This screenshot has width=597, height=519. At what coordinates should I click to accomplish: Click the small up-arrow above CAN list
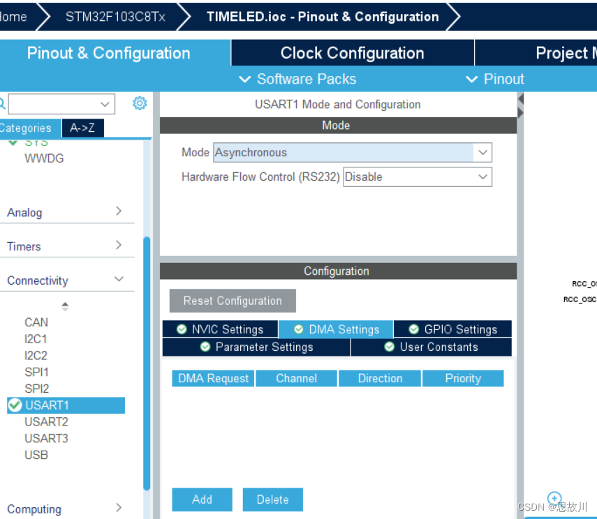click(x=65, y=304)
